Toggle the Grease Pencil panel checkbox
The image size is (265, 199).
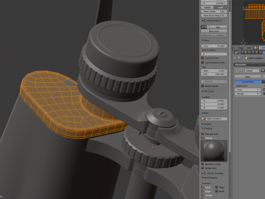coord(205,20)
